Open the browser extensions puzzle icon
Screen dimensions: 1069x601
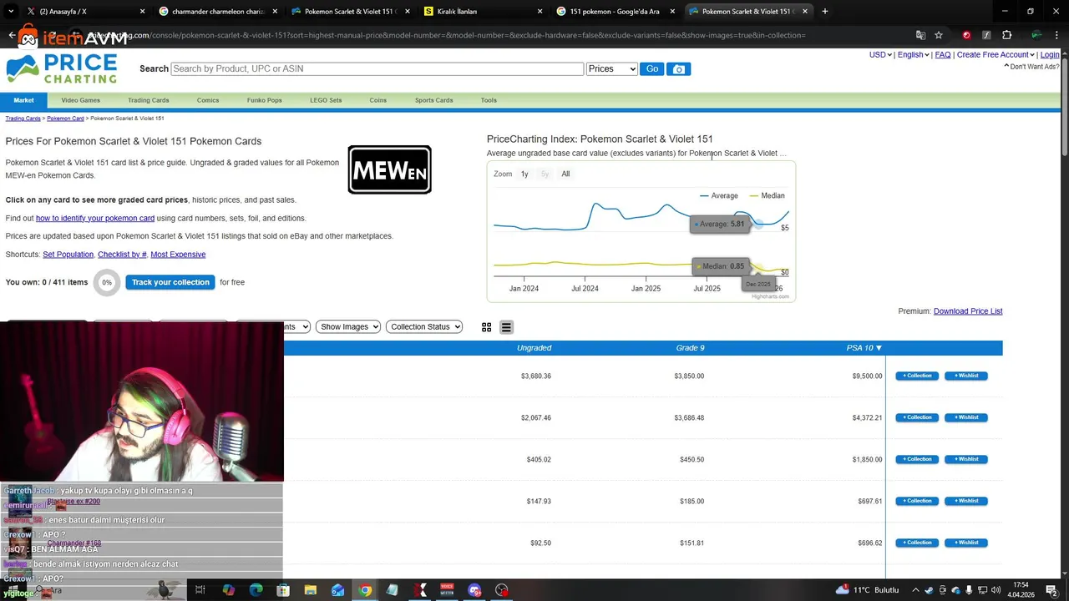1006,35
